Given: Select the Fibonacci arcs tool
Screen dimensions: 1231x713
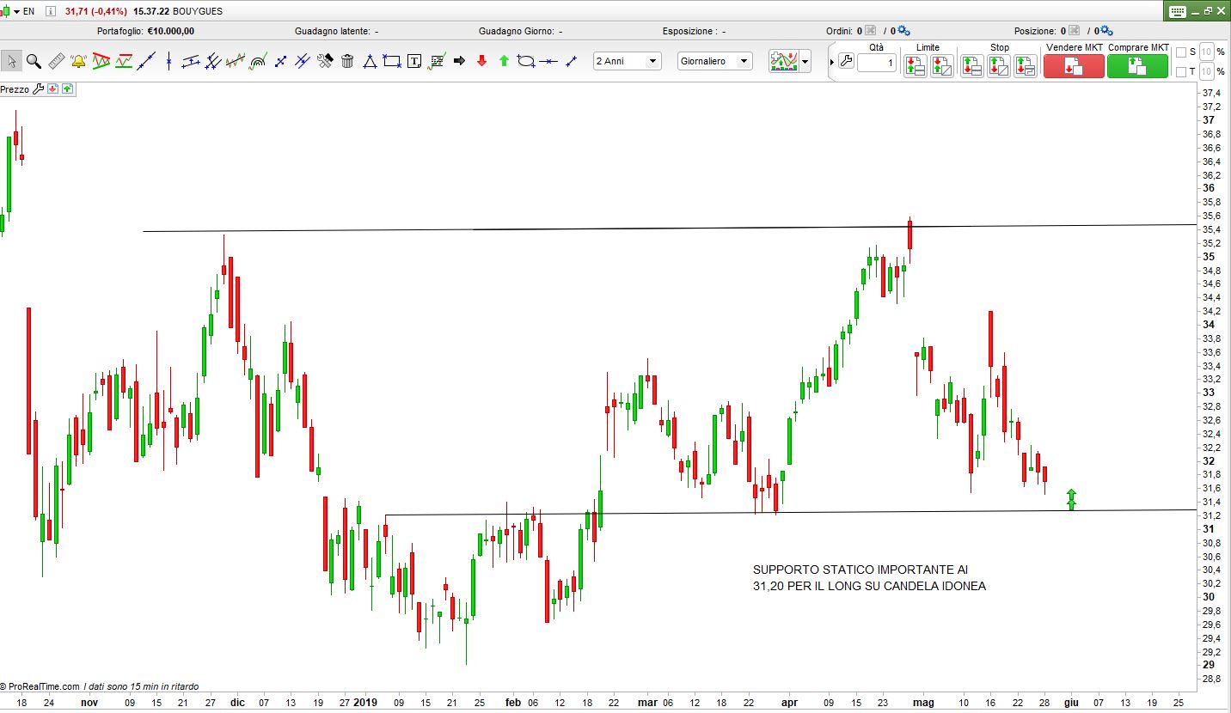Looking at the screenshot, I should tap(258, 61).
